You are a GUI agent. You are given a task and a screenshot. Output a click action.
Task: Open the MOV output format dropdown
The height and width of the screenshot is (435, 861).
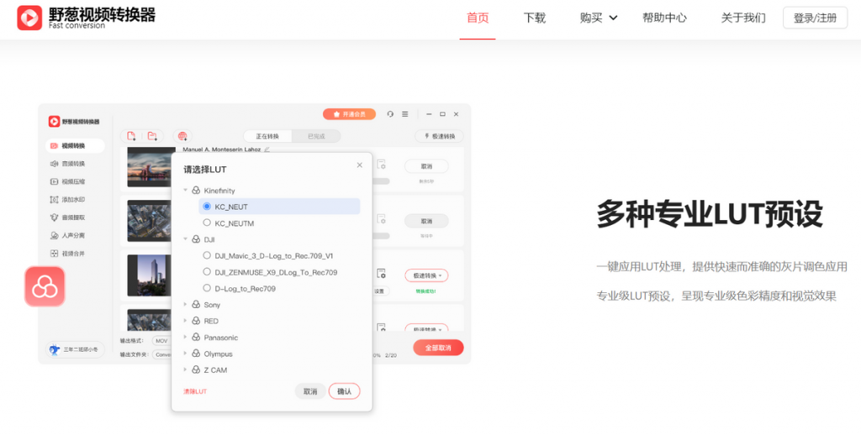pos(161,341)
